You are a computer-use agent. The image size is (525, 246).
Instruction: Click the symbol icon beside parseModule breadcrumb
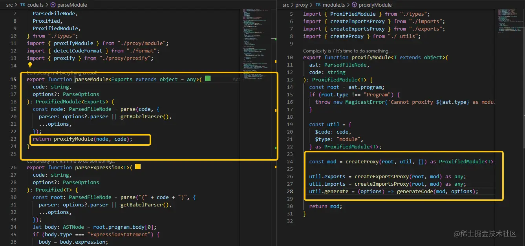pos(53,5)
